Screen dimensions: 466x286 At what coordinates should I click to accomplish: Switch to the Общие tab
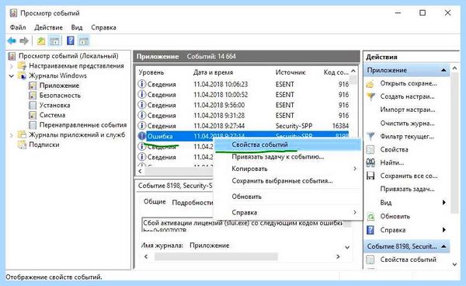click(x=155, y=202)
